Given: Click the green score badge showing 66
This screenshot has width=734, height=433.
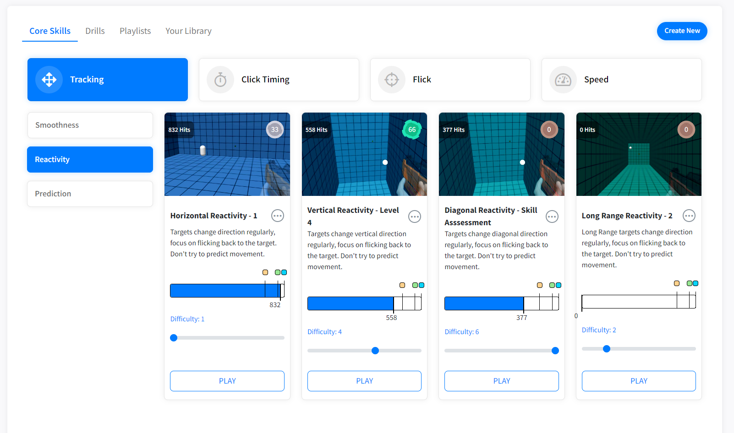Looking at the screenshot, I should 411,130.
